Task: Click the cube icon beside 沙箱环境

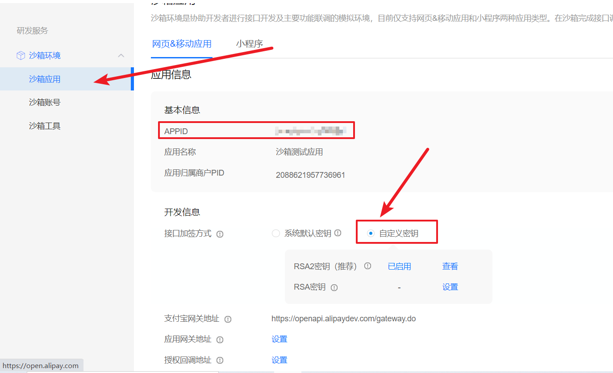Action: (x=21, y=56)
